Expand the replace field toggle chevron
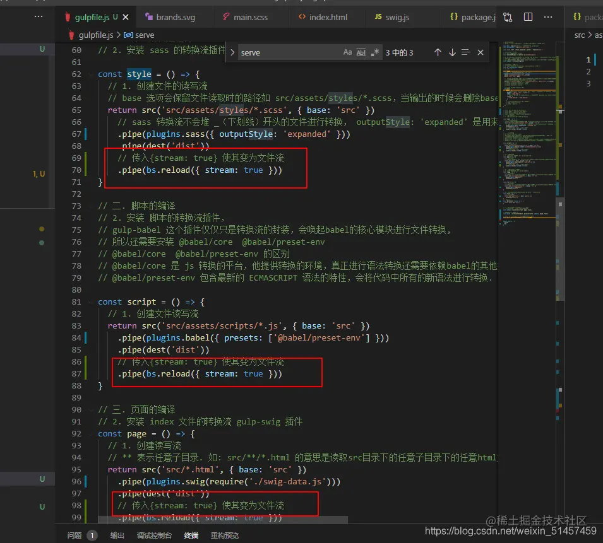 click(x=232, y=52)
